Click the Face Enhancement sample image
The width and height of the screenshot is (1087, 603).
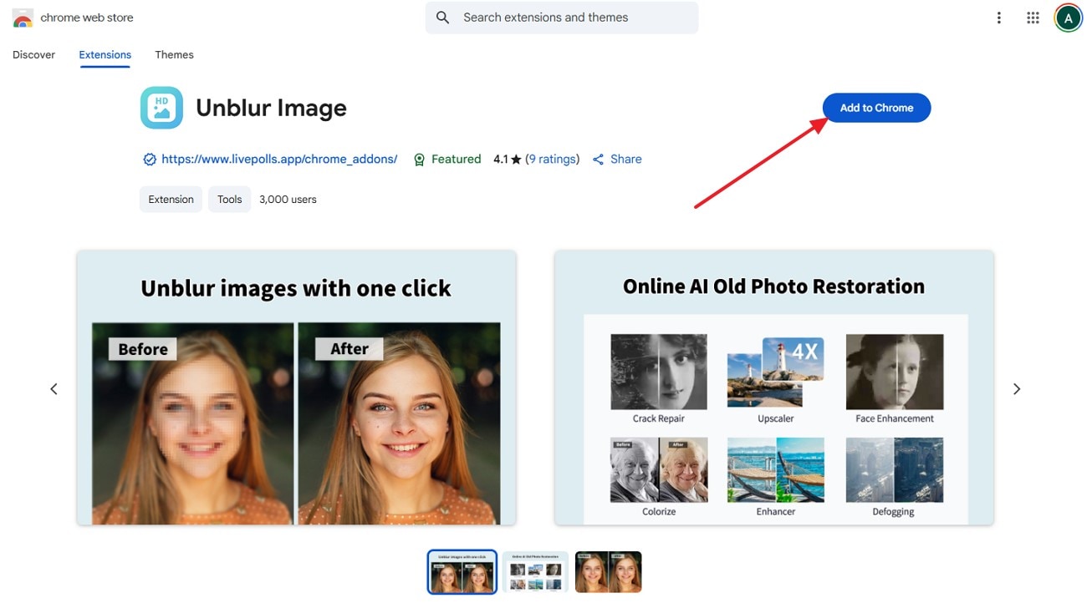[x=895, y=372]
